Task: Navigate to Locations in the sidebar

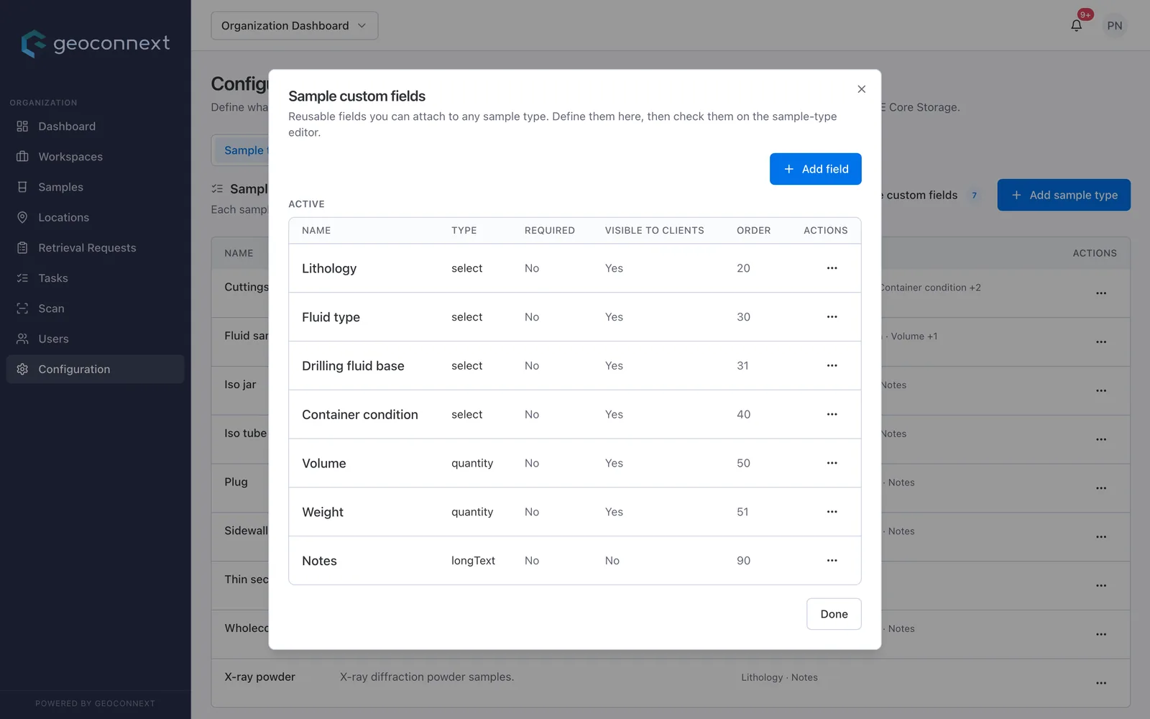Action: (96, 217)
